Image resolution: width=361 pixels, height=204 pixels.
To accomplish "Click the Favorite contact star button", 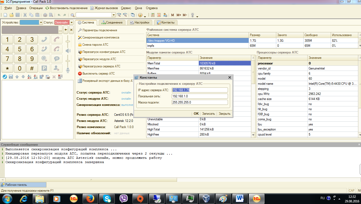I will tap(57, 68).
